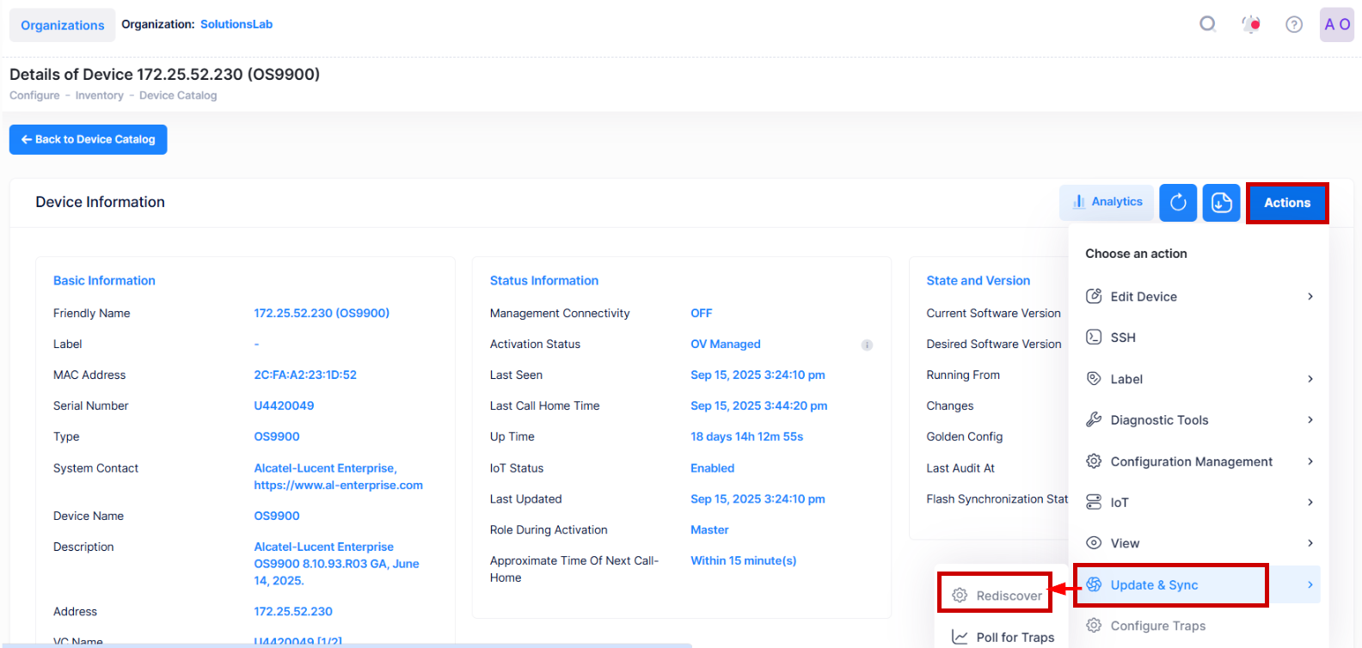
Task: Expand the Diagnostic Tools submenu arrow
Action: 1310,420
